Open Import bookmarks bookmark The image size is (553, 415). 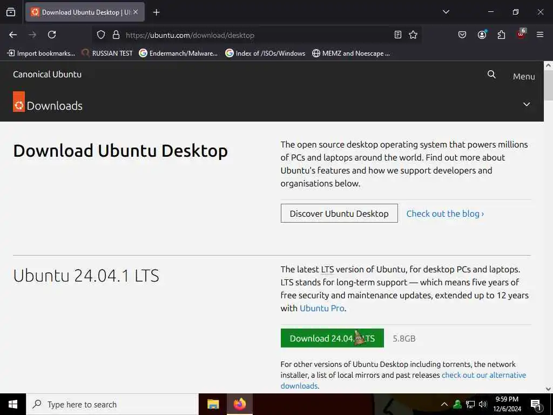41,53
